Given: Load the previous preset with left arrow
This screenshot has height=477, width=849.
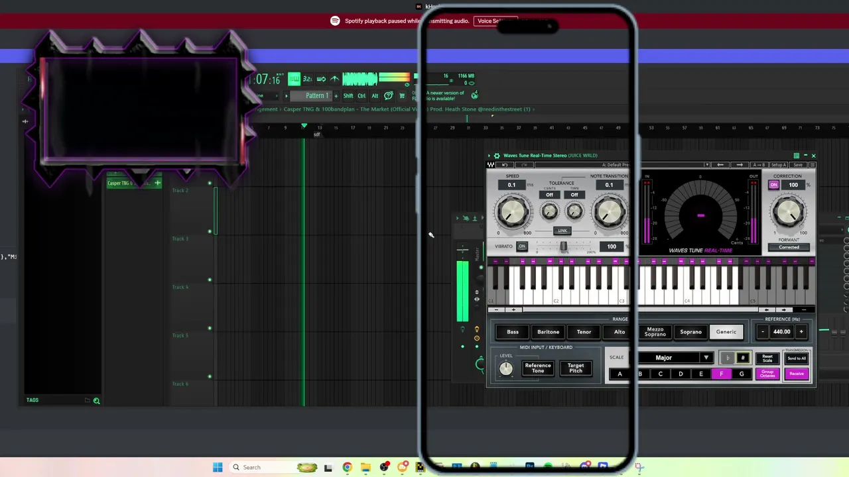Looking at the screenshot, I should [720, 165].
